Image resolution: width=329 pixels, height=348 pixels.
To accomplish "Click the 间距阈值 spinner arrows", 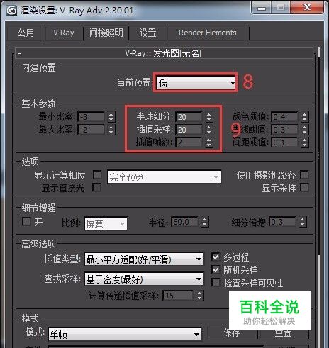I will [x=305, y=142].
